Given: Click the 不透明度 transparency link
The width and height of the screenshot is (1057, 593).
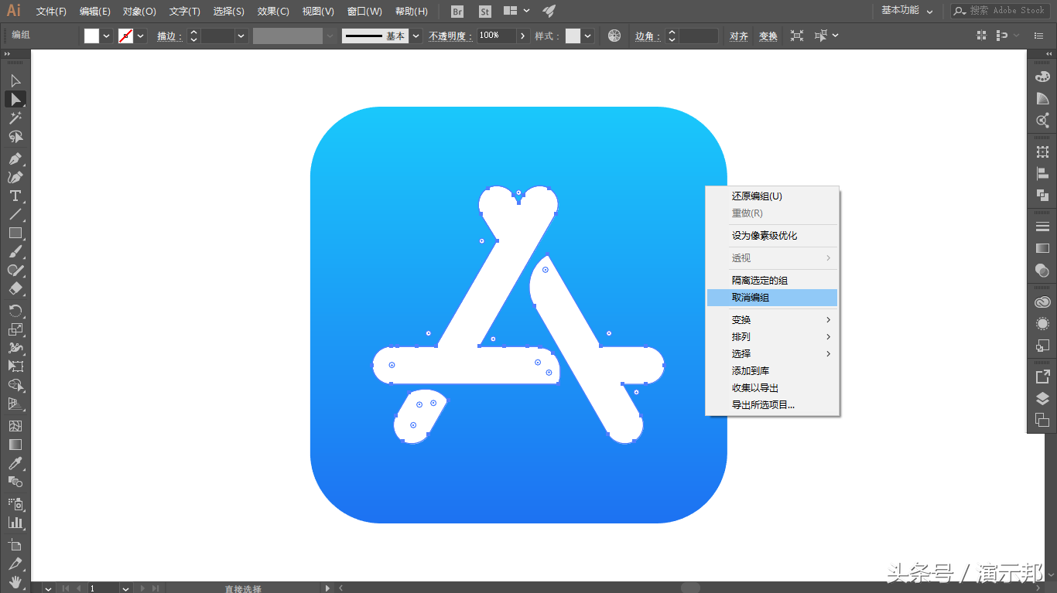Looking at the screenshot, I should [450, 36].
